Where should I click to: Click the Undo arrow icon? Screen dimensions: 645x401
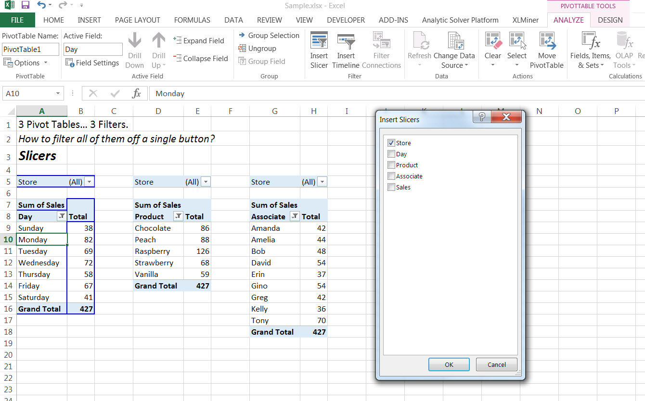coord(41,6)
